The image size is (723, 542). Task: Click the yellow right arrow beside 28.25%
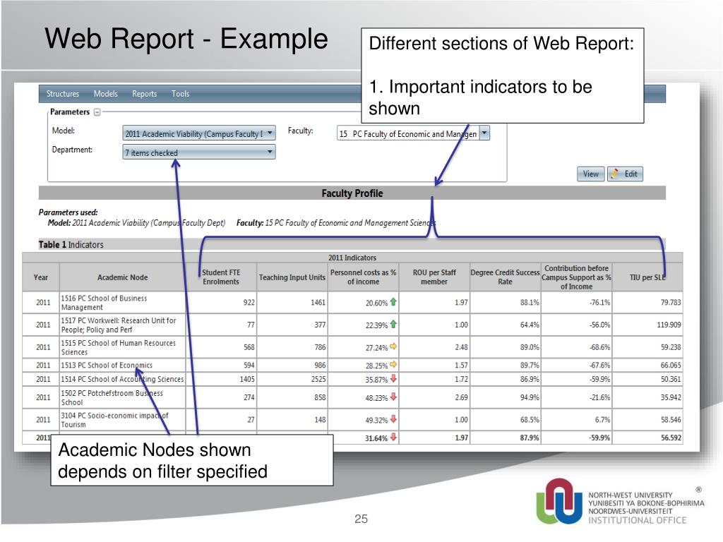[393, 365]
